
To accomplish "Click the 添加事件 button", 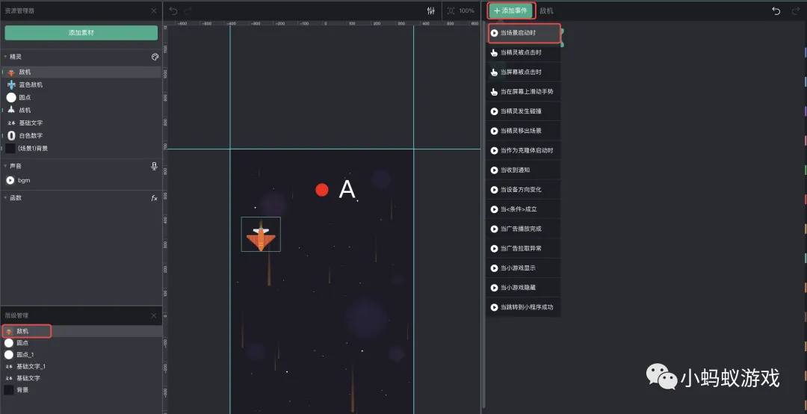I will point(511,10).
